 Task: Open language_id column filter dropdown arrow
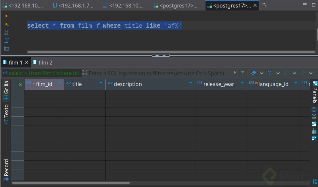296,83
